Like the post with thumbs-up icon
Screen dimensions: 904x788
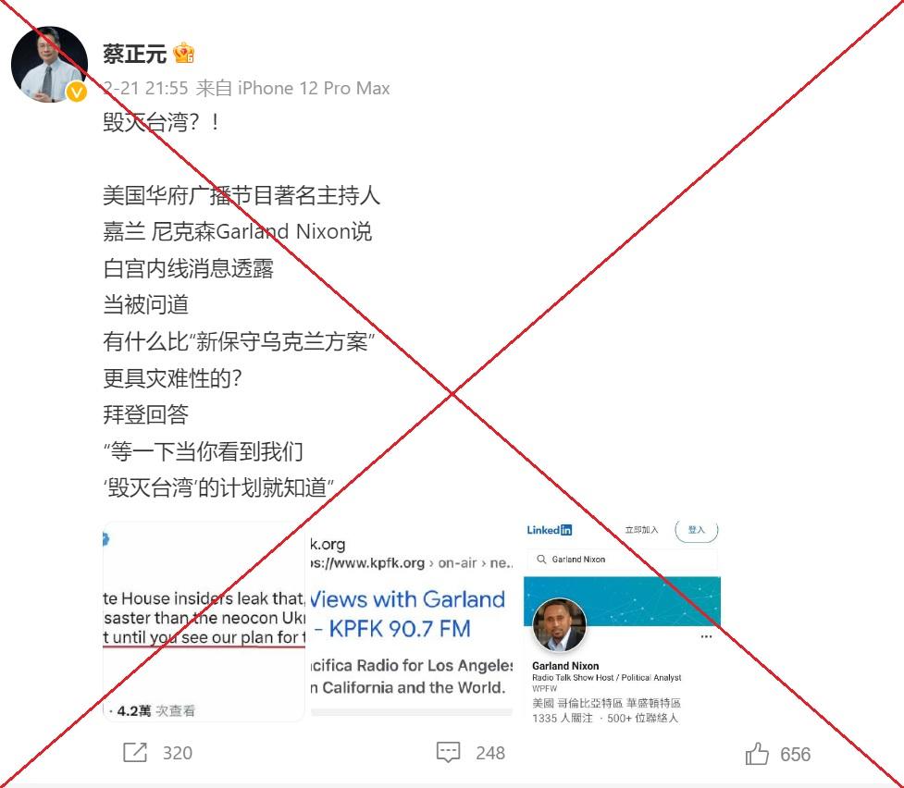pos(757,753)
